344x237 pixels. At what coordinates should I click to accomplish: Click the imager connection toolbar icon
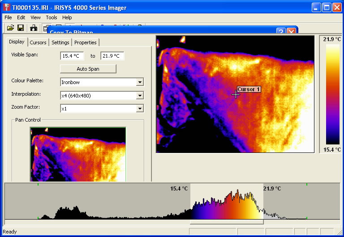(x=34, y=28)
